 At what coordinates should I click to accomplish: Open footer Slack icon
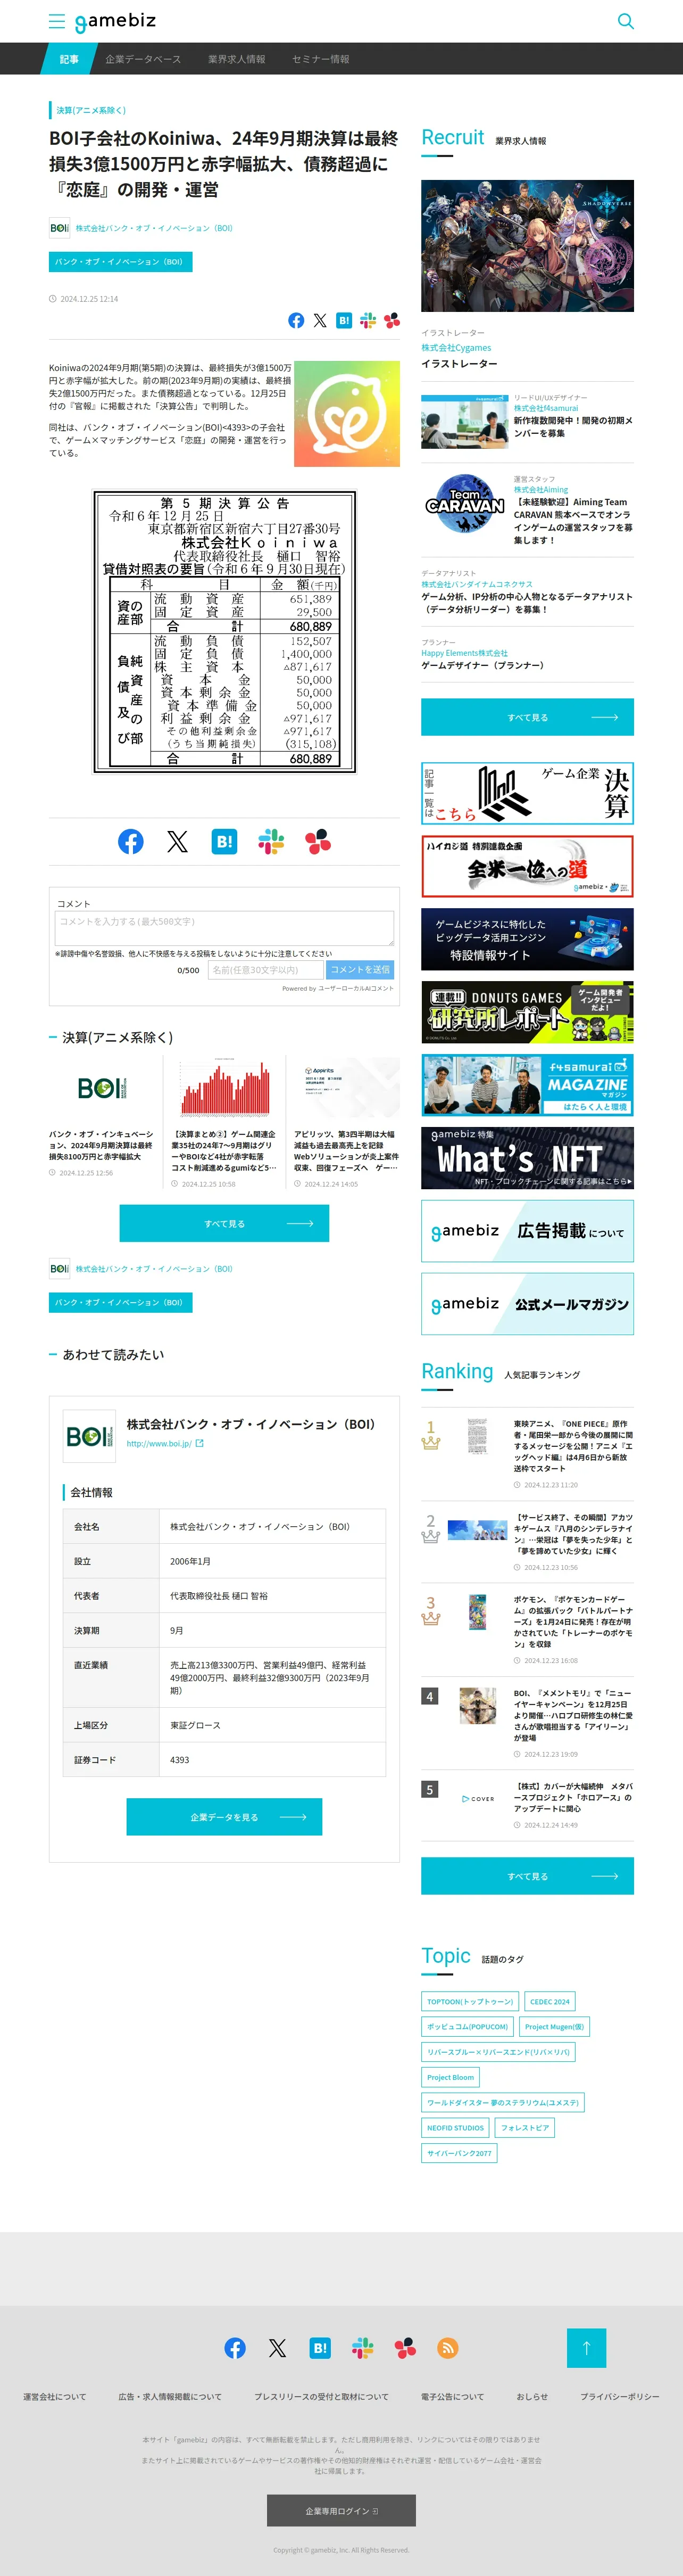tap(362, 2347)
